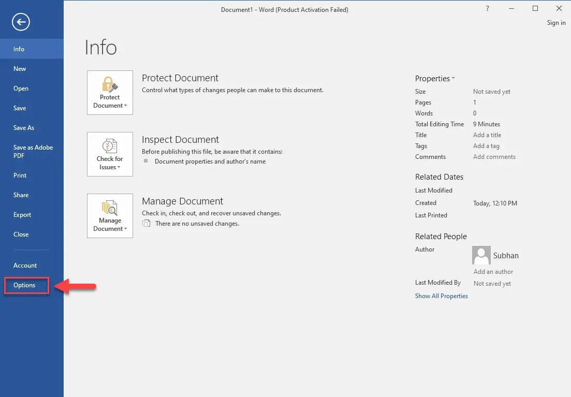The height and width of the screenshot is (397, 571).
Task: Choose Open in the backstage menu
Action: pyautogui.click(x=32, y=88)
